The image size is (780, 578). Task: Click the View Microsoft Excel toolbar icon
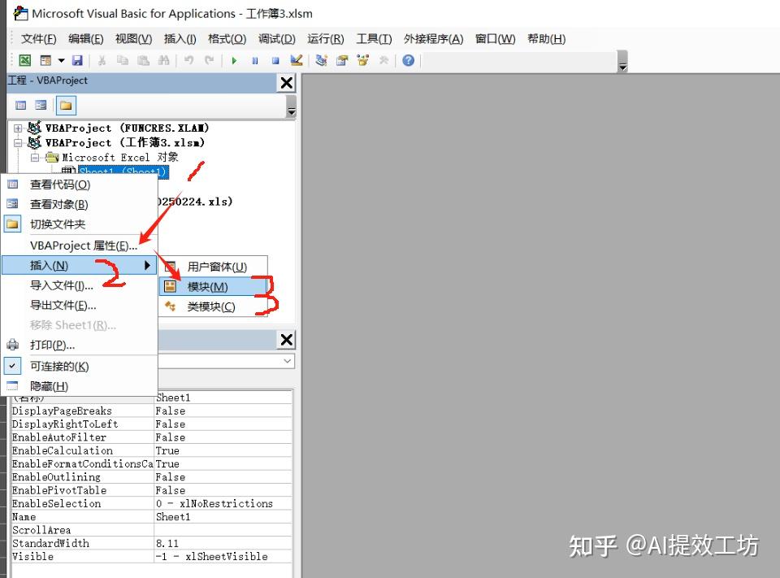[x=25, y=60]
